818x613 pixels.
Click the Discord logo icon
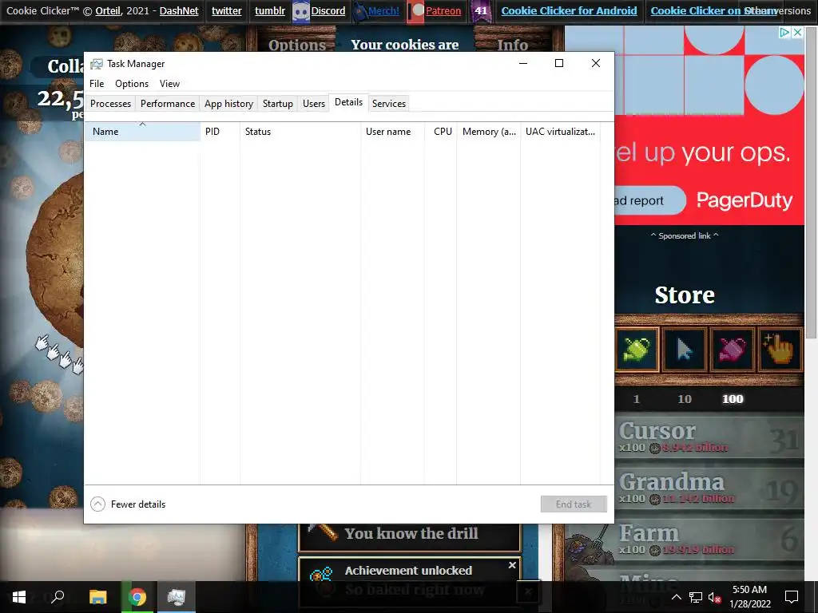[301, 11]
